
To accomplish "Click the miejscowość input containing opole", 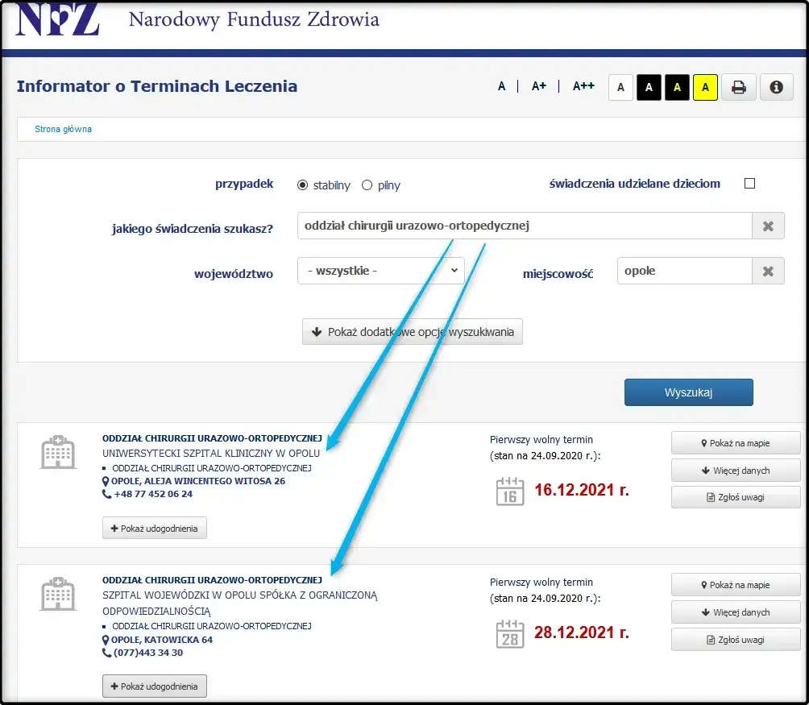I will coord(684,271).
